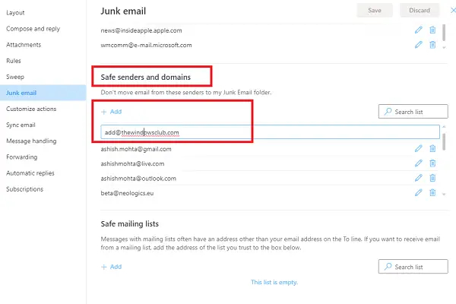Screen dimensions: 456x304
Task: Click Add under Safe senders and domains
Action: click(x=111, y=112)
